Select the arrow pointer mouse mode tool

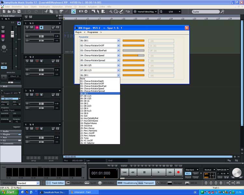(x=98, y=11)
